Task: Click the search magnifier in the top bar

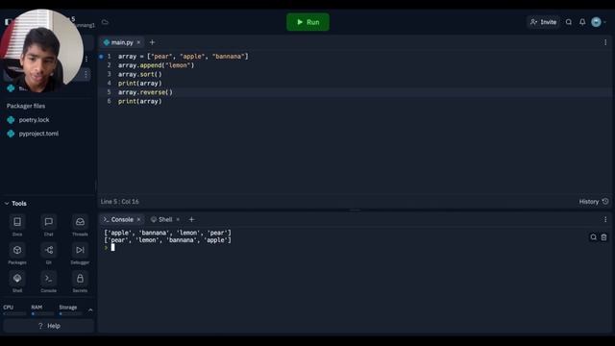Action: click(x=569, y=22)
